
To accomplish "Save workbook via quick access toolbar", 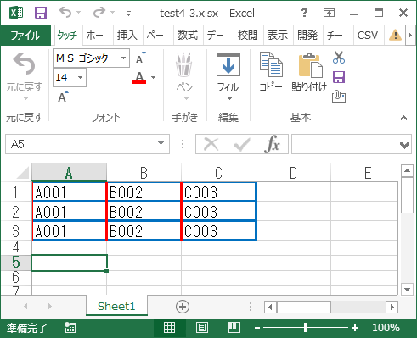I will [x=41, y=13].
